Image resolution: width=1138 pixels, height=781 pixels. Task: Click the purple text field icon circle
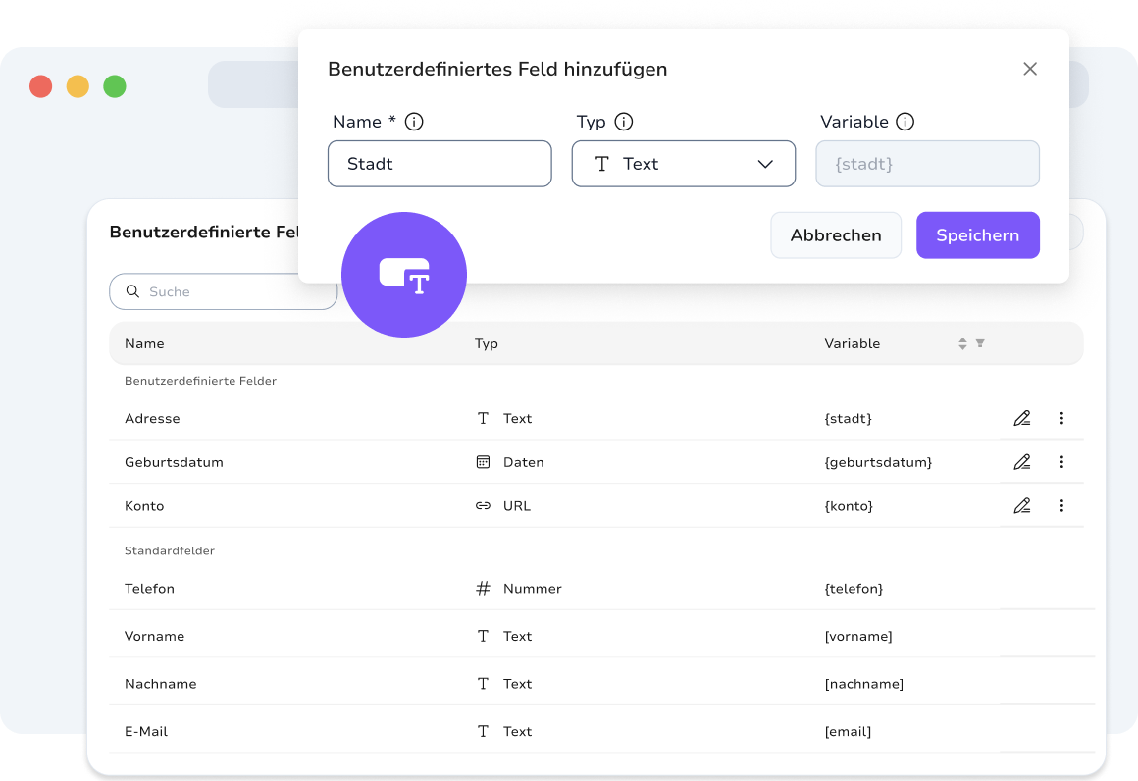pos(404,275)
